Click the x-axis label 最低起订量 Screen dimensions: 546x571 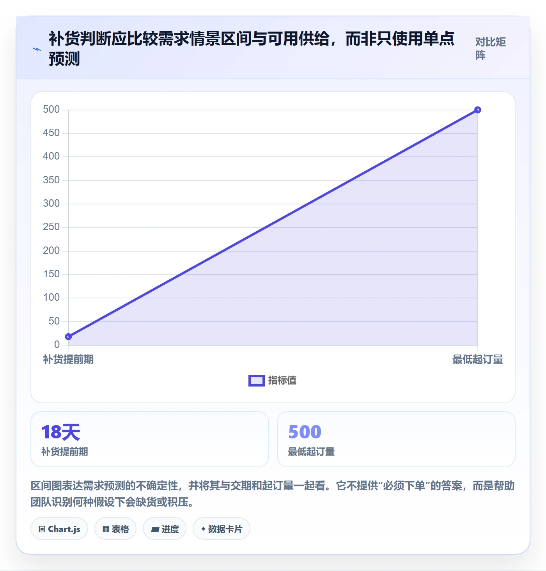pos(478,360)
